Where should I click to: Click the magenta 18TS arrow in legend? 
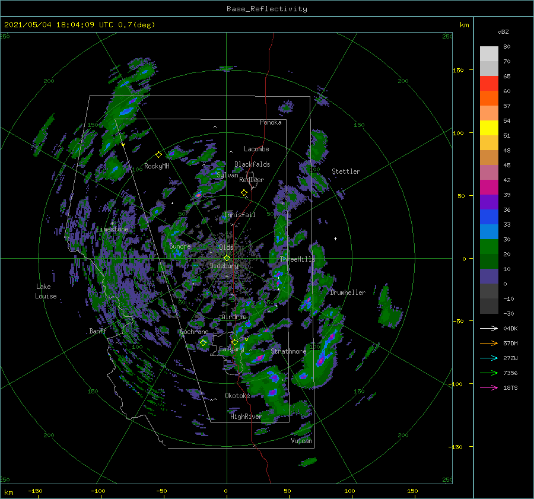(x=489, y=387)
